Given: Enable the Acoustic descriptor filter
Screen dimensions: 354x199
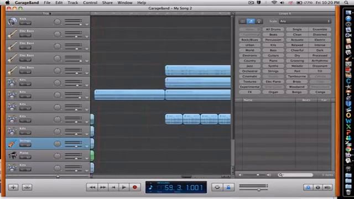Looking at the screenshot, I should (297, 40).
